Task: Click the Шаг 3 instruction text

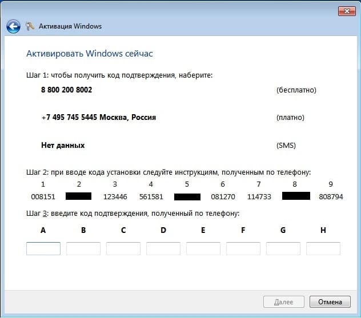Action: [133, 214]
